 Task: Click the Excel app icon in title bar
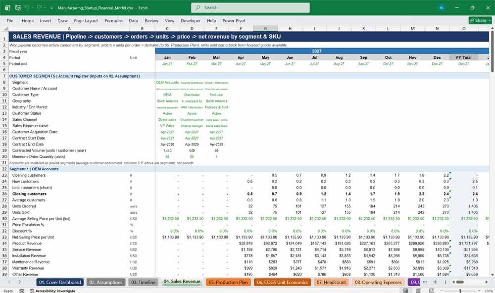(x=7, y=7)
